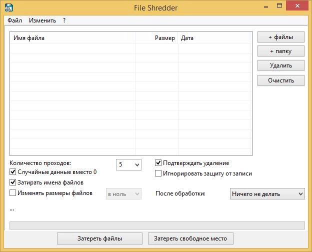Sort by Размер column header

coord(156,38)
